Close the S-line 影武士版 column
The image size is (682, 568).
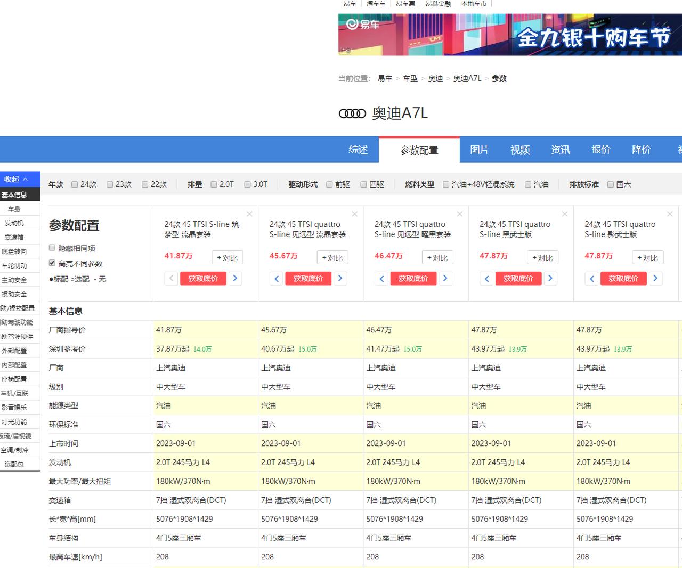(x=670, y=214)
